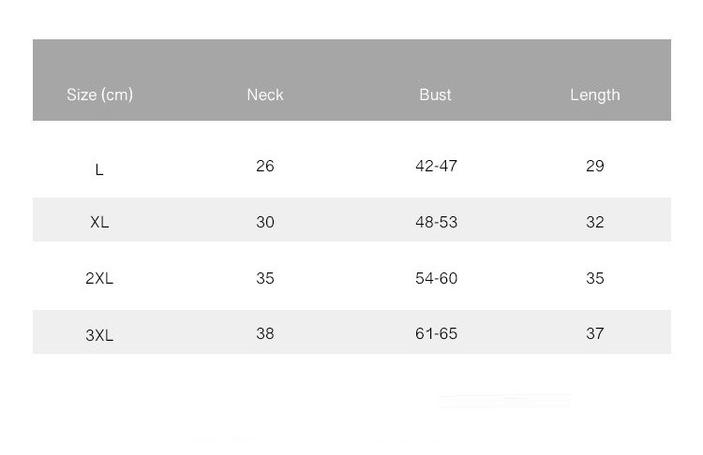Screen dimensions: 703x455
Task: Select the Bust column header
Action: pos(436,95)
